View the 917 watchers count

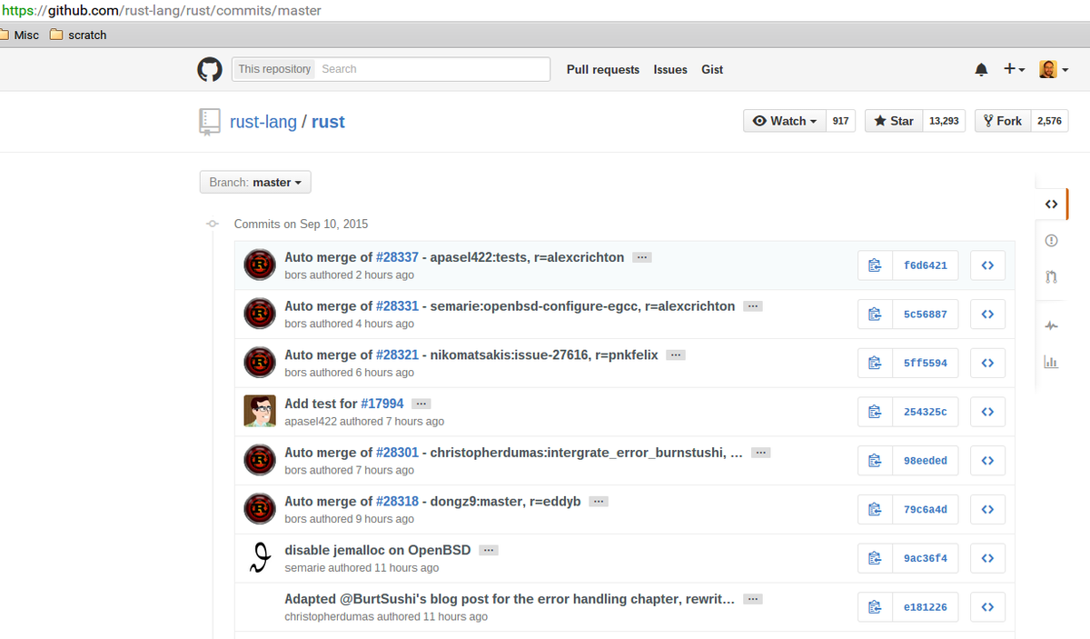click(840, 121)
